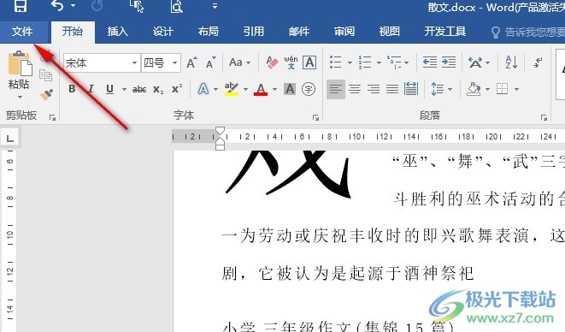Click the touch/mouse mode icon

pos(137,6)
